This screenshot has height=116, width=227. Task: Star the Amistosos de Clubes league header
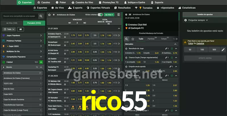click(x=49, y=14)
